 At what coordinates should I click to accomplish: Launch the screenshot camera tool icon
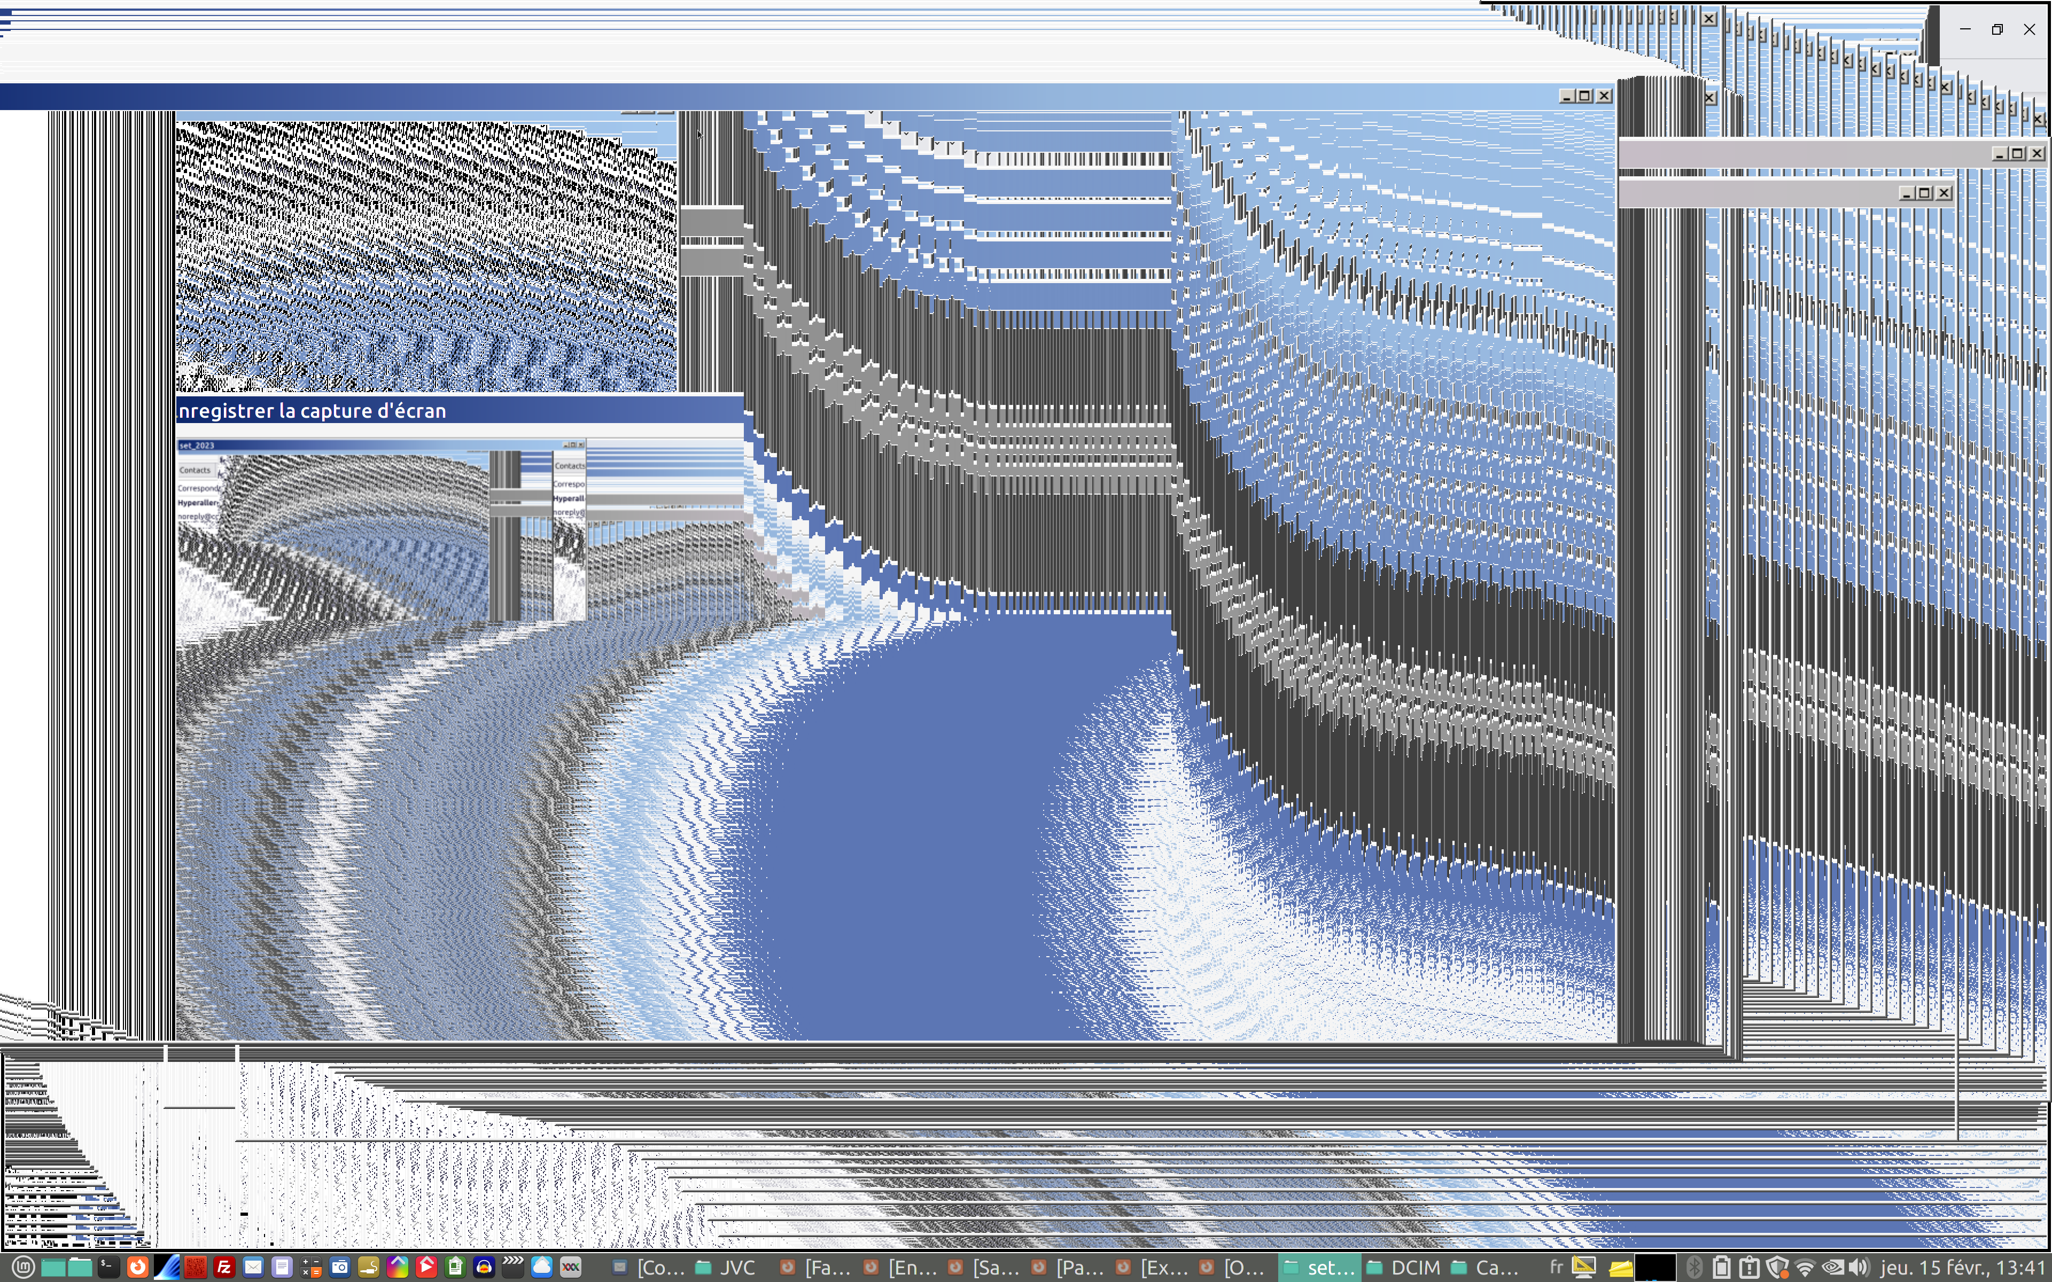340,1268
